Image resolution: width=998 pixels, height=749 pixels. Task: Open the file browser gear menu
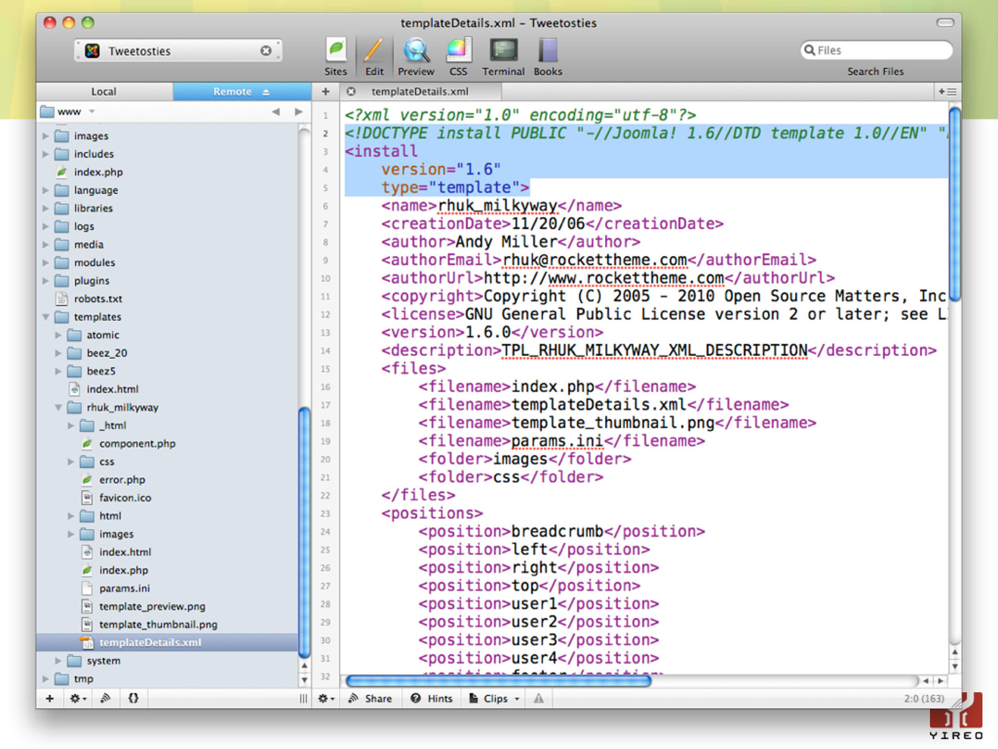pyautogui.click(x=78, y=698)
